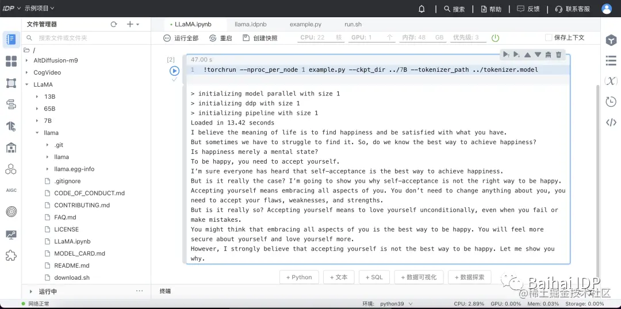
Task: Open the history clock icon in right sidebar
Action: [x=611, y=102]
